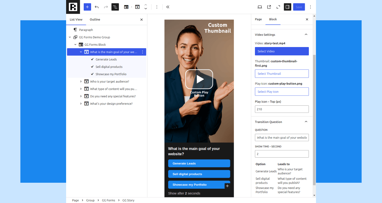Open the Page settings tab
The image size is (382, 203).
click(x=258, y=19)
